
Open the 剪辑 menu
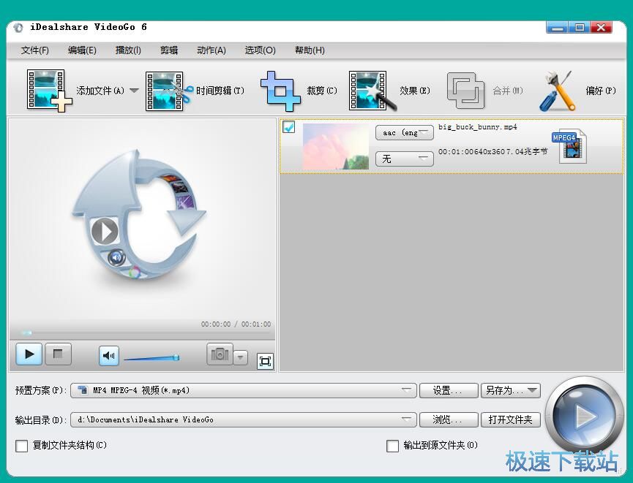coord(169,50)
